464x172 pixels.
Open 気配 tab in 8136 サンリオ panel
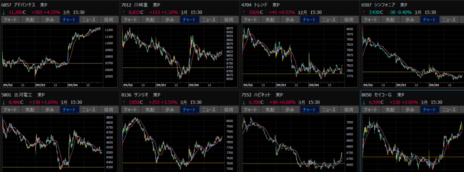click(x=150, y=110)
